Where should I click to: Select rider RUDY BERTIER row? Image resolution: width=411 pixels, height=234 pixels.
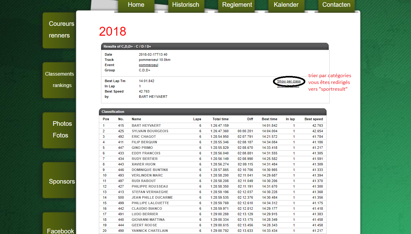click(213, 159)
